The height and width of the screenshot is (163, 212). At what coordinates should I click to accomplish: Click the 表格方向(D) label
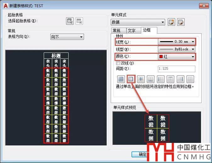[19, 36]
